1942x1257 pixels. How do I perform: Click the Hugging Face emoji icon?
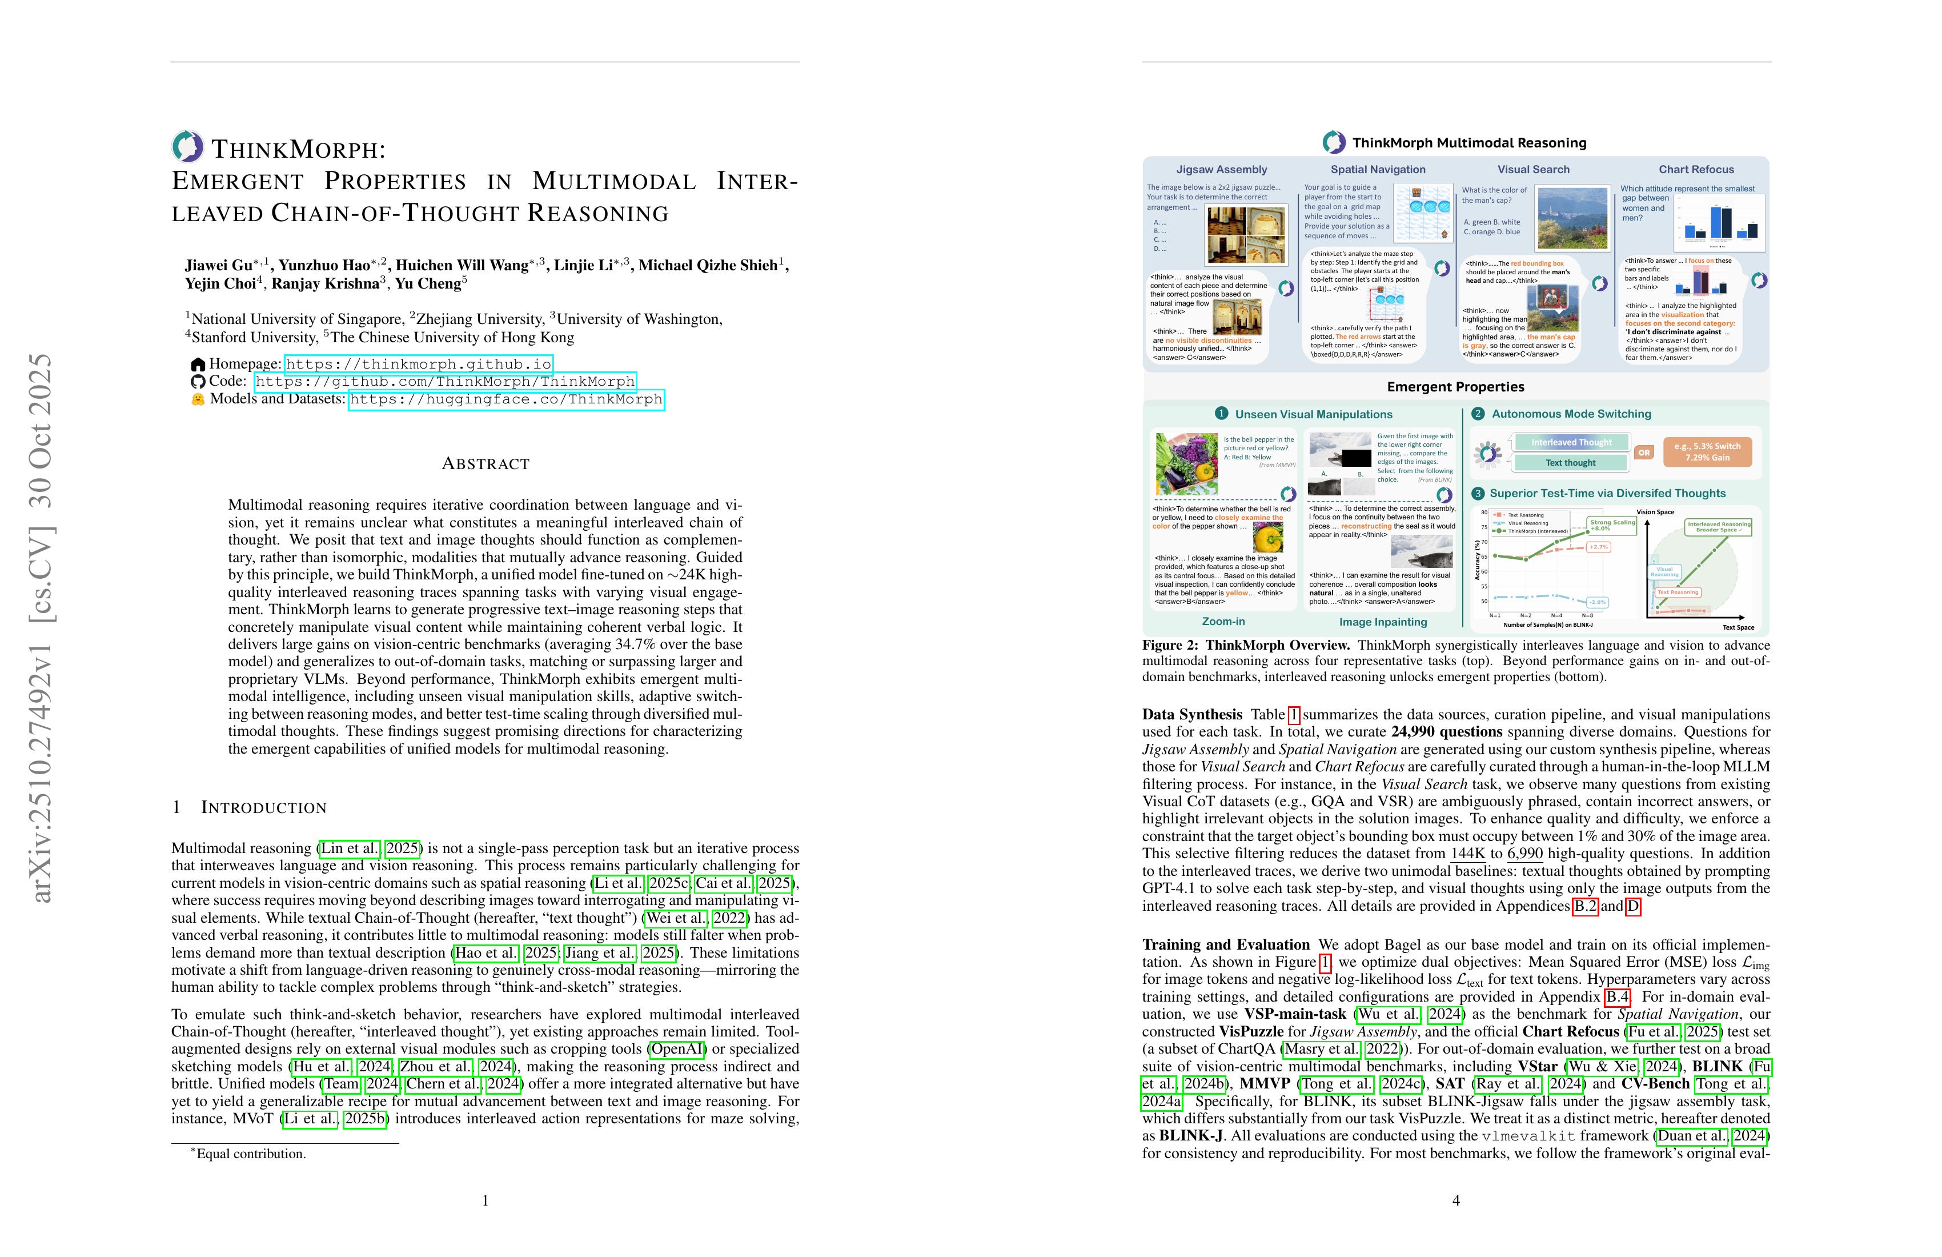pos(198,399)
